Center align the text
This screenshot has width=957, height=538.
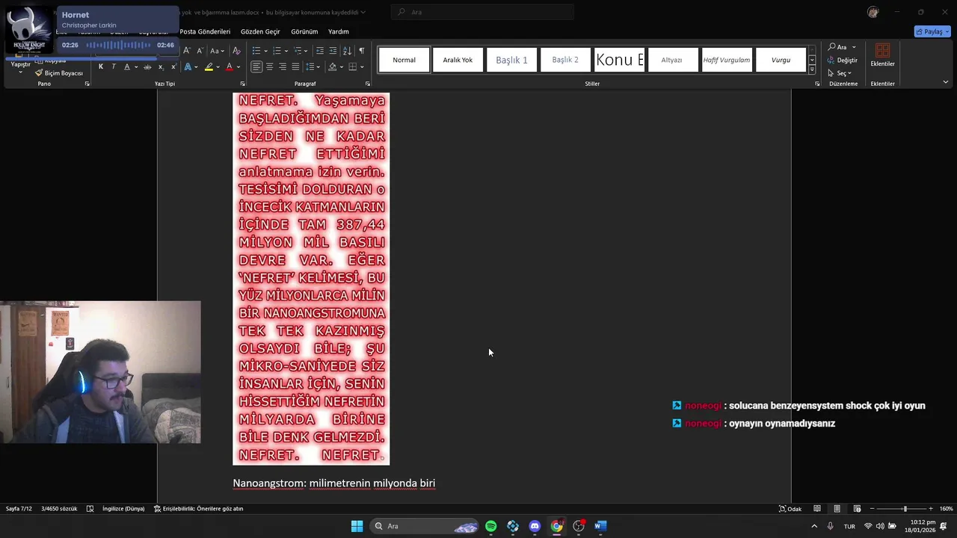pyautogui.click(x=269, y=67)
